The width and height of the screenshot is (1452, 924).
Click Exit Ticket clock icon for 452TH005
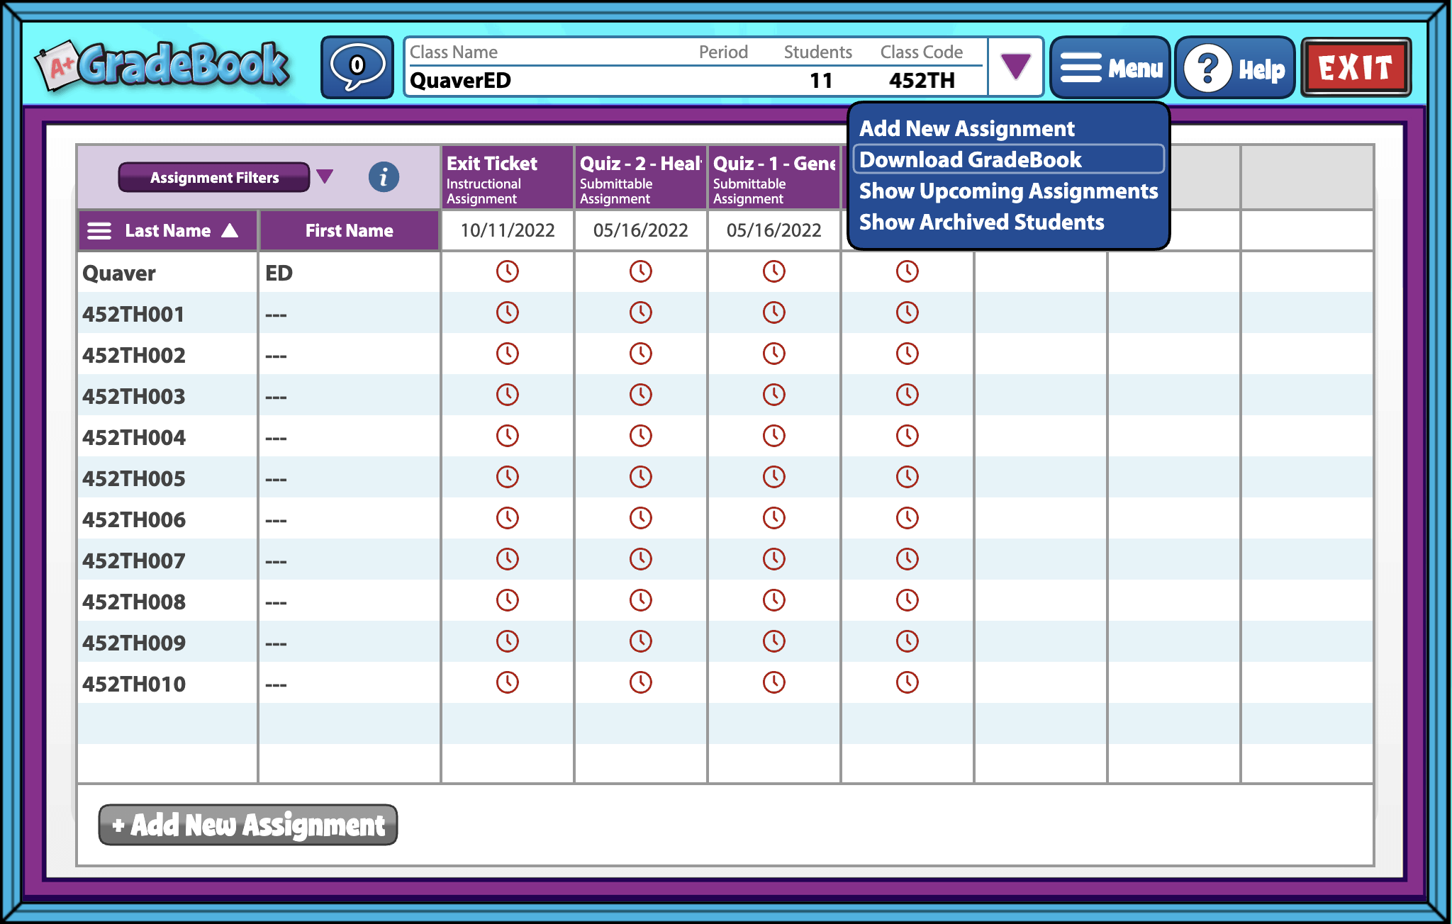coord(508,477)
